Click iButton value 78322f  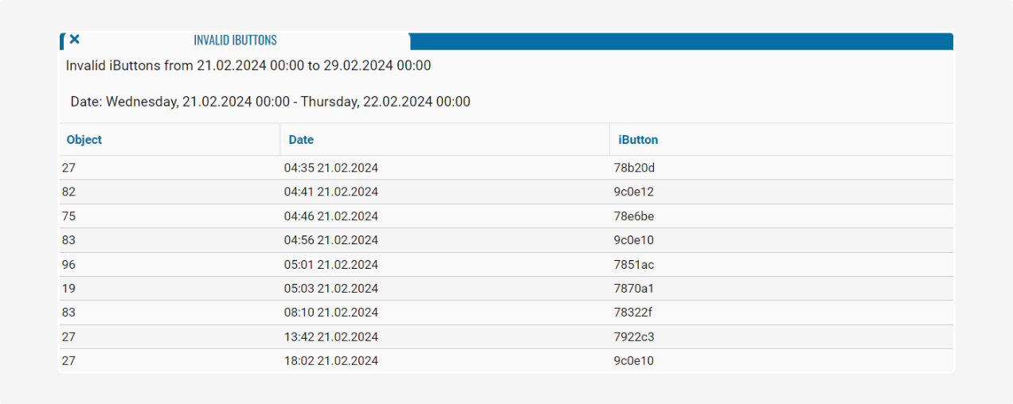[634, 313]
